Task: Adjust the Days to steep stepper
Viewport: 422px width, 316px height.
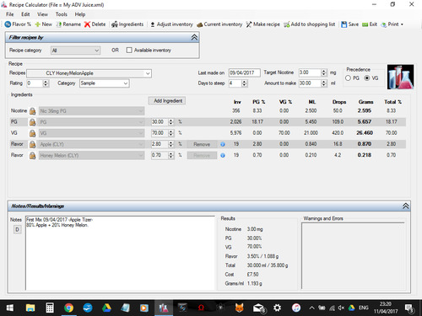Action: pos(244,83)
